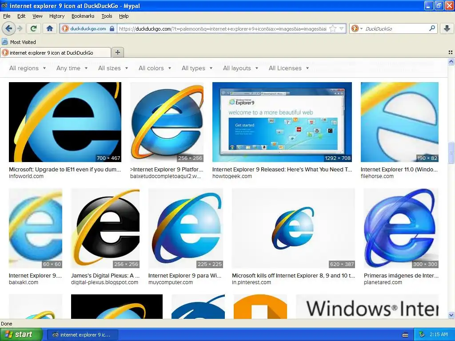Click the List all tabs grid icon

(x=451, y=52)
